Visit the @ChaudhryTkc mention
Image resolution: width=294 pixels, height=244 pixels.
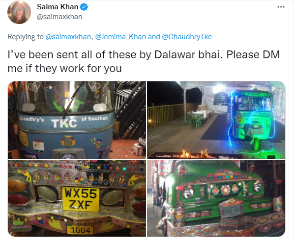point(187,37)
